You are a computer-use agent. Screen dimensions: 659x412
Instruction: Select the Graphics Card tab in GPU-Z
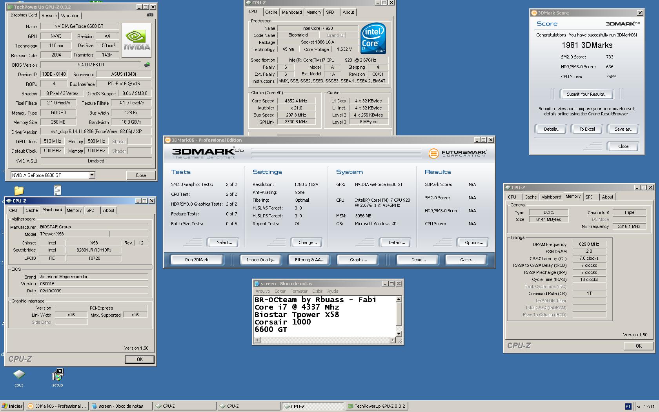click(x=24, y=15)
